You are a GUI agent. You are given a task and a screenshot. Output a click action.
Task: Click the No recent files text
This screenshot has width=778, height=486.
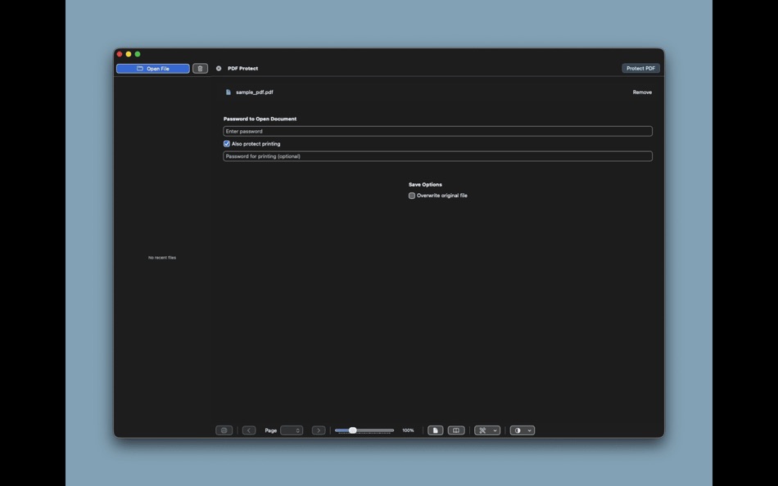tap(162, 258)
